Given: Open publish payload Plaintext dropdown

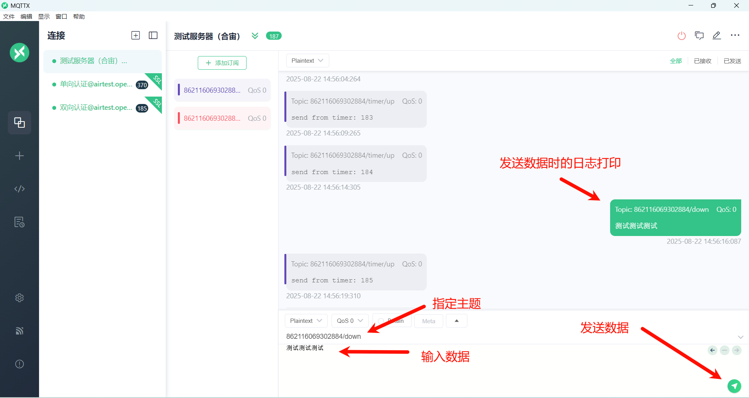Looking at the screenshot, I should click(306, 321).
